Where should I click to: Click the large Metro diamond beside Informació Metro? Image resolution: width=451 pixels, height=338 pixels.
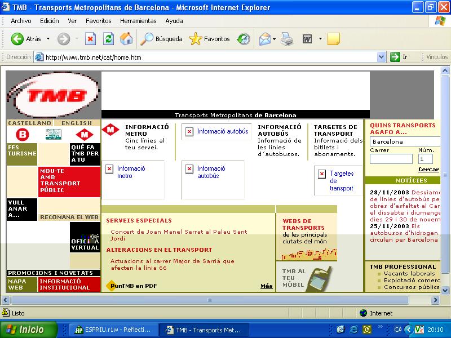(110, 130)
